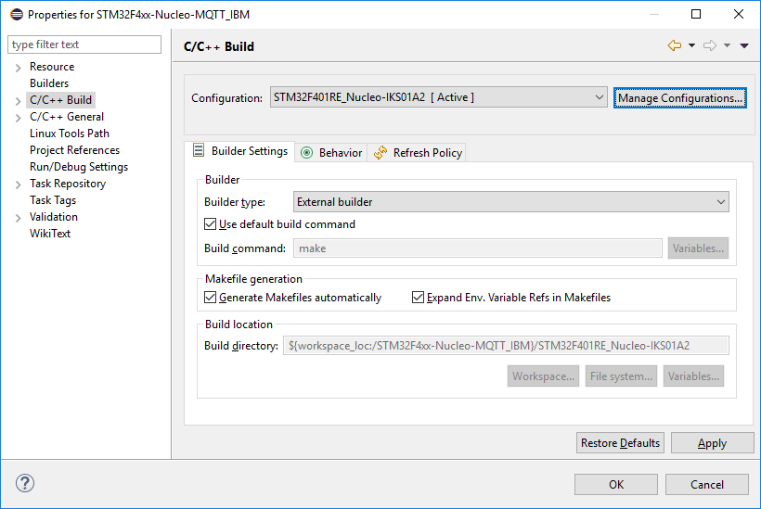The width and height of the screenshot is (761, 509).
Task: Click the Workspace... button
Action: [x=543, y=376]
